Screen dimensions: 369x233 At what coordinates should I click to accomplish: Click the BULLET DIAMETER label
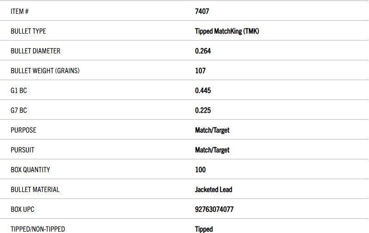pyautogui.click(x=35, y=51)
